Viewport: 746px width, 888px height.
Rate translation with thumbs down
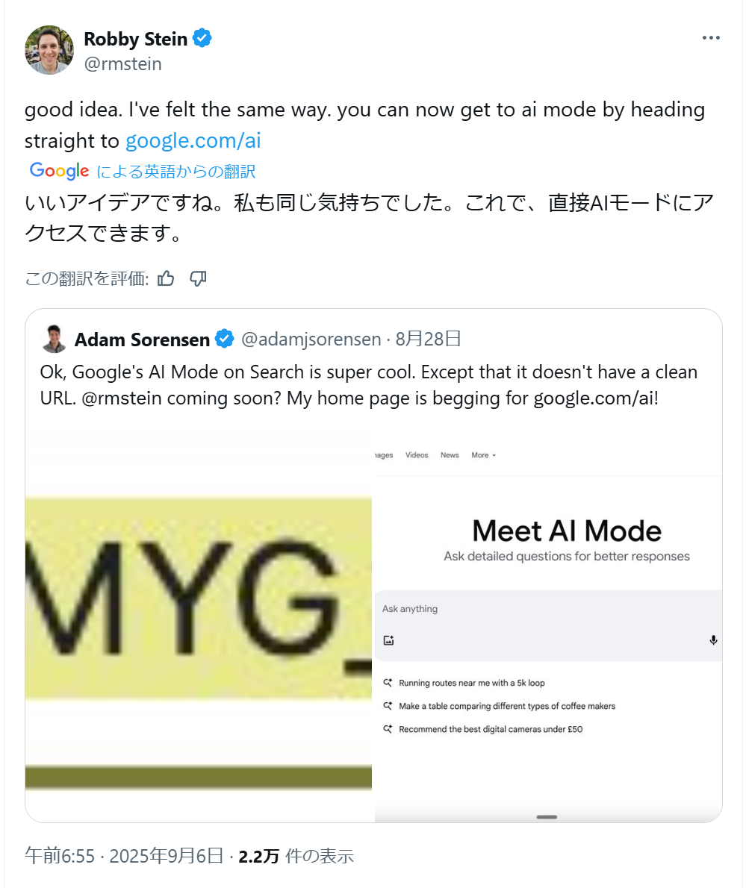pyautogui.click(x=198, y=278)
